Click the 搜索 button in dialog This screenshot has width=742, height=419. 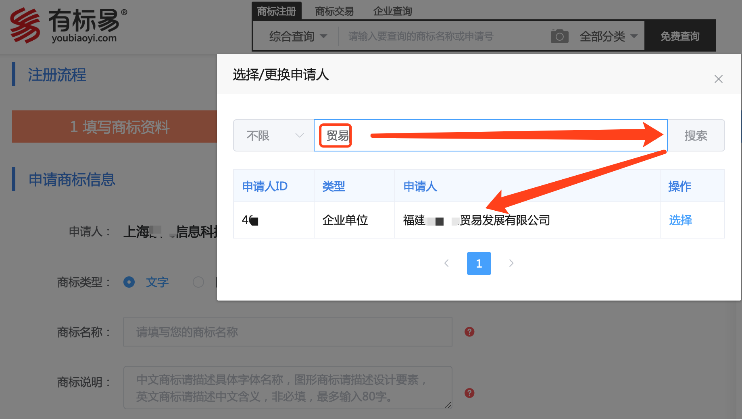(x=696, y=135)
